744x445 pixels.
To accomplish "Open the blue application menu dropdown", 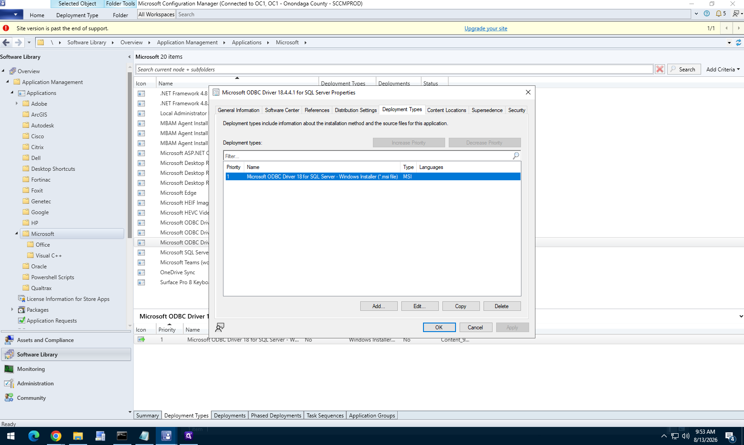I will 12,14.
